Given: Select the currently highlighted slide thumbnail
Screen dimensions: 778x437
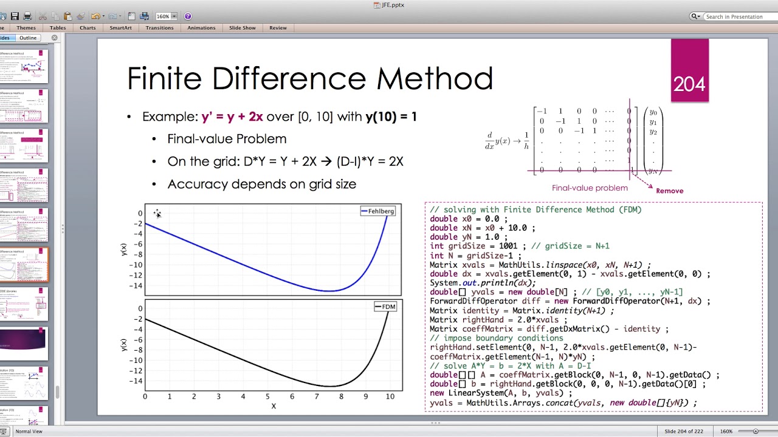Looking at the screenshot, I should click(x=24, y=265).
